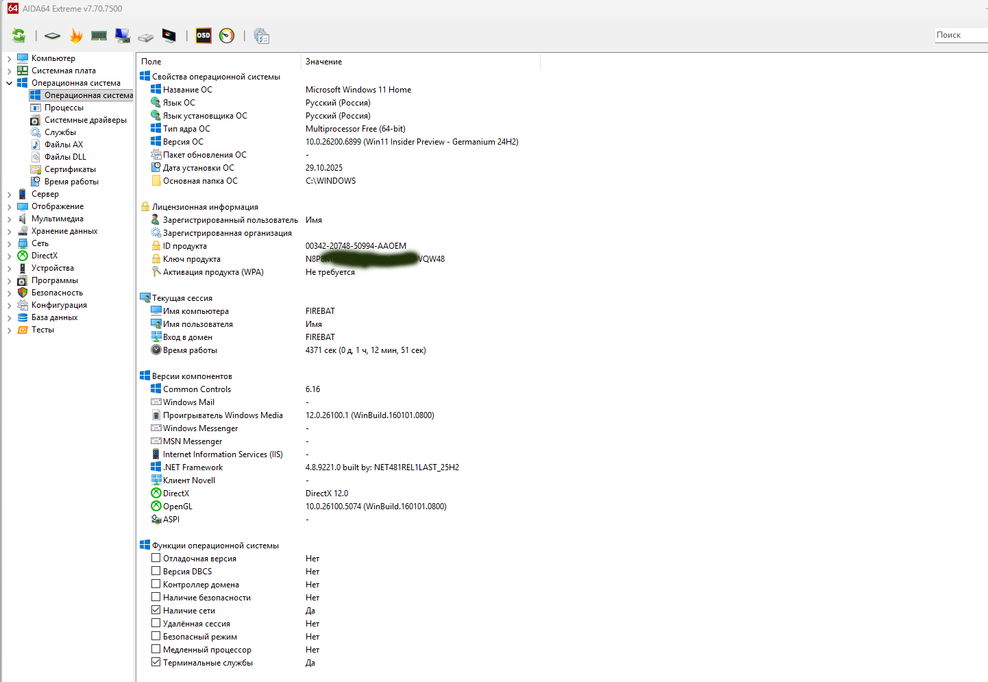
Task: Click the Безопасный режим checkbox
Action: click(156, 636)
